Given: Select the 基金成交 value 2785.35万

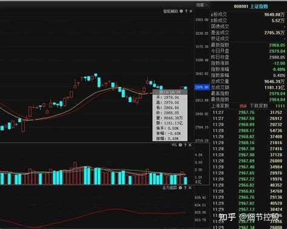Looking at the screenshot, I should pyautogui.click(x=274, y=33).
